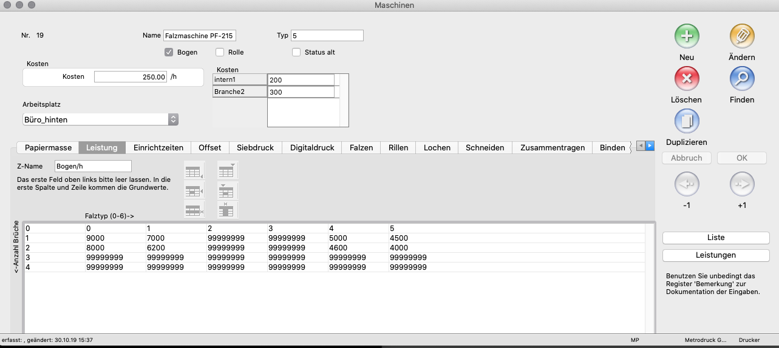Open search with the Finden magnifier icon

[x=741, y=79]
